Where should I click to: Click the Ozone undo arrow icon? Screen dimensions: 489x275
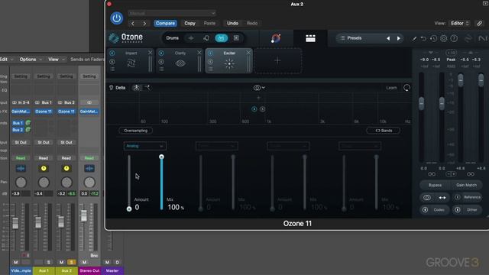coord(423,38)
